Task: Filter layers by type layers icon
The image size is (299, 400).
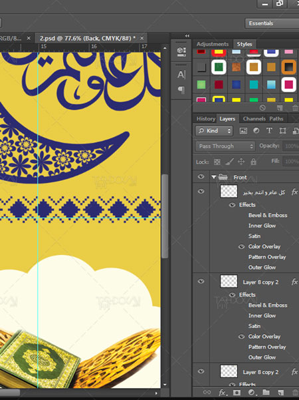Action: [x=269, y=131]
